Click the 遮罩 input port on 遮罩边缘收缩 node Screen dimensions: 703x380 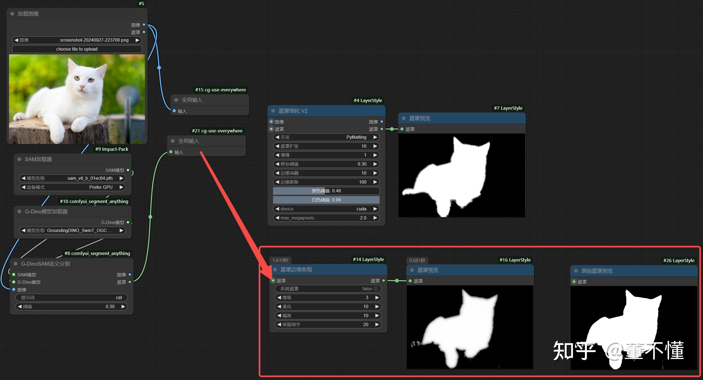pyautogui.click(x=273, y=280)
